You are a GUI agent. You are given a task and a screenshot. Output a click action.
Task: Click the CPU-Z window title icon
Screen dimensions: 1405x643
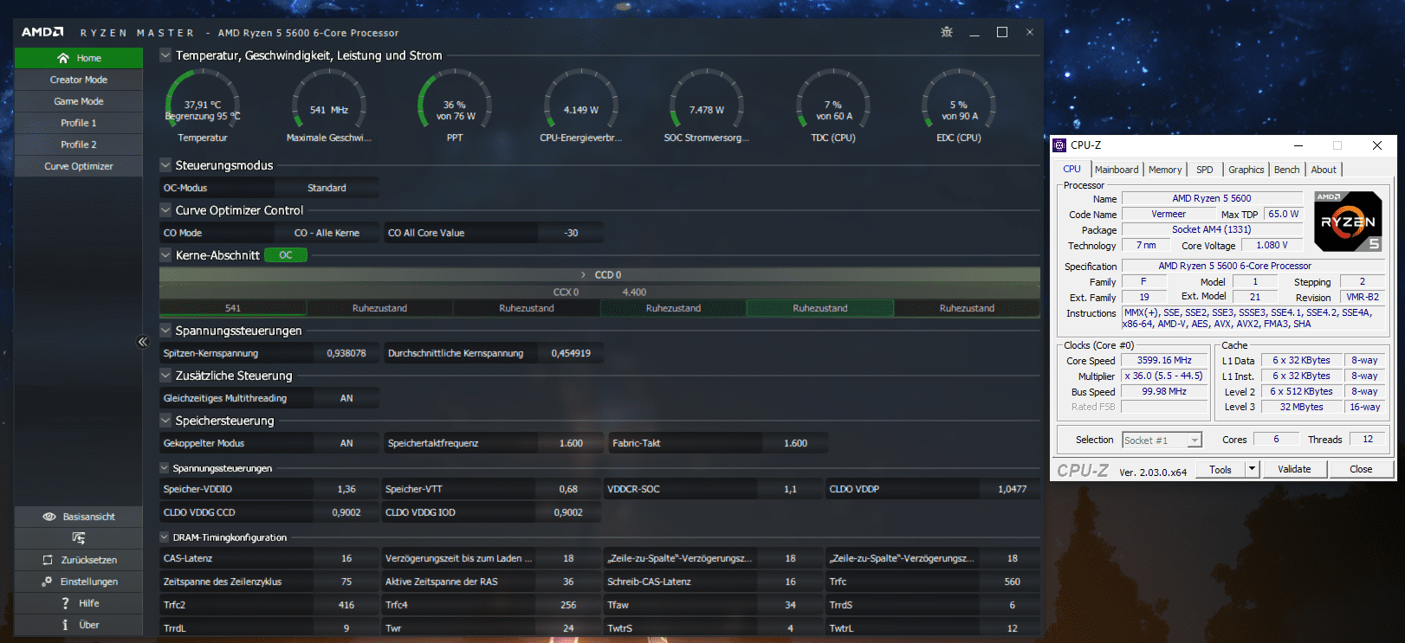(x=1059, y=145)
